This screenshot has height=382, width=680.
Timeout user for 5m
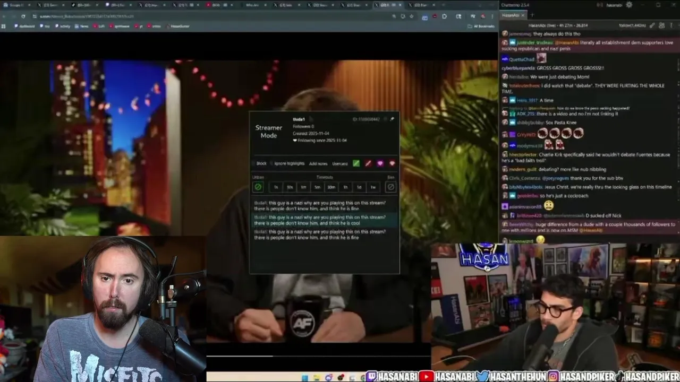coord(317,187)
